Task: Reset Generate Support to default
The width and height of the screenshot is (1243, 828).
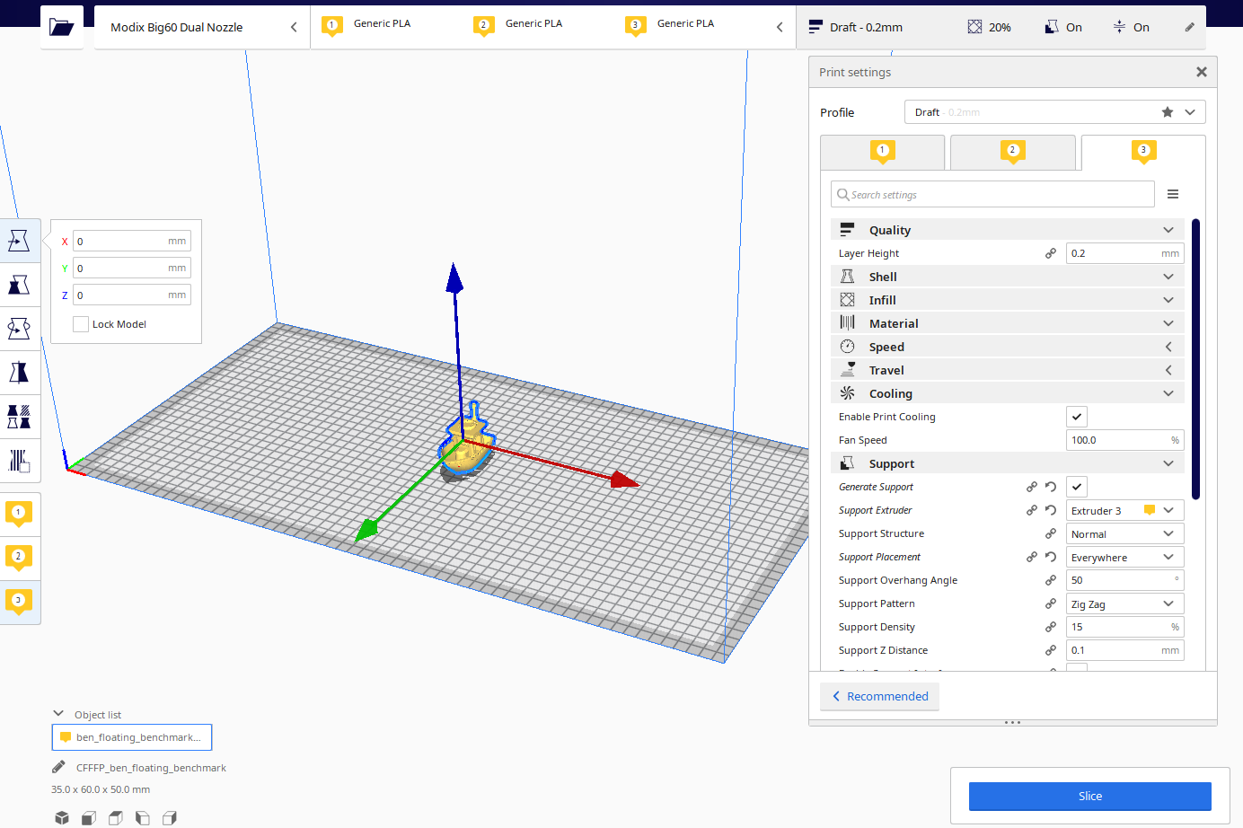Action: [1050, 487]
